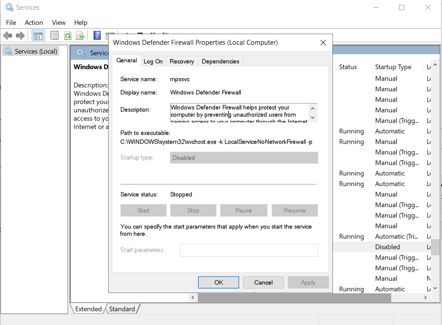This screenshot has height=325, width=442.
Task: Sort by the Status column header
Action: [x=348, y=67]
